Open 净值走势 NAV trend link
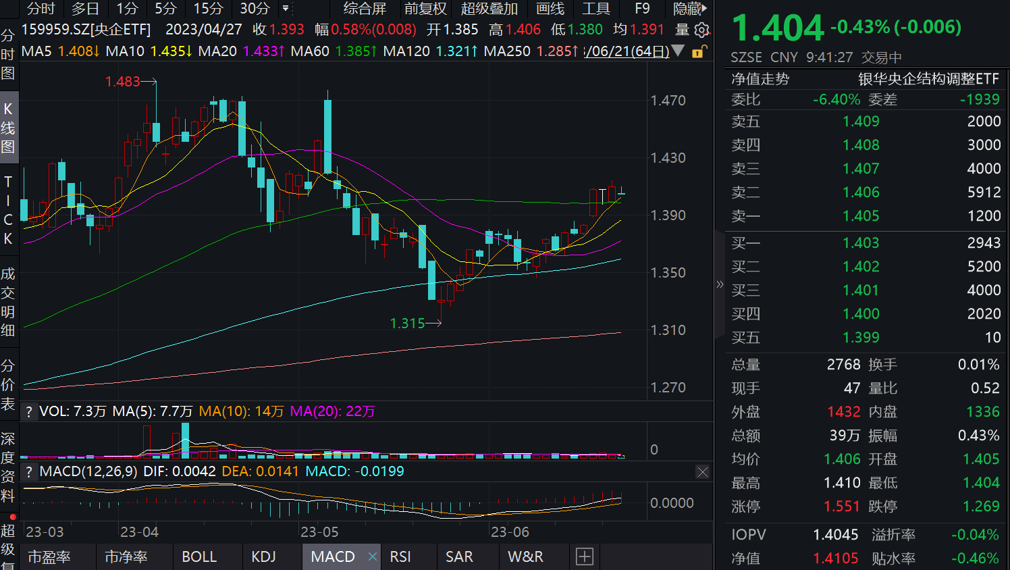1010x570 pixels. point(760,79)
